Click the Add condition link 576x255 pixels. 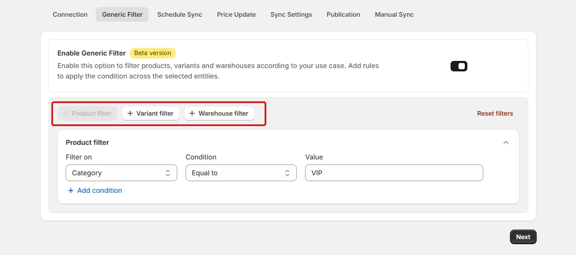95,191
